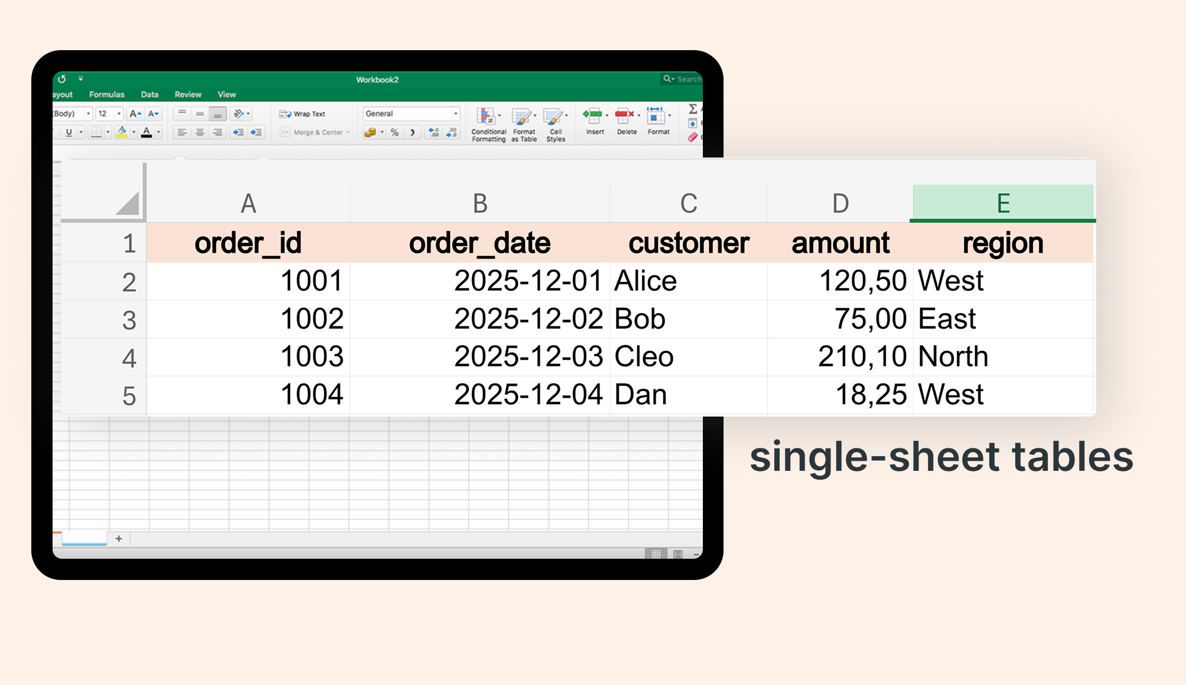1186x685 pixels.
Task: Toggle underline formatting
Action: [x=69, y=133]
